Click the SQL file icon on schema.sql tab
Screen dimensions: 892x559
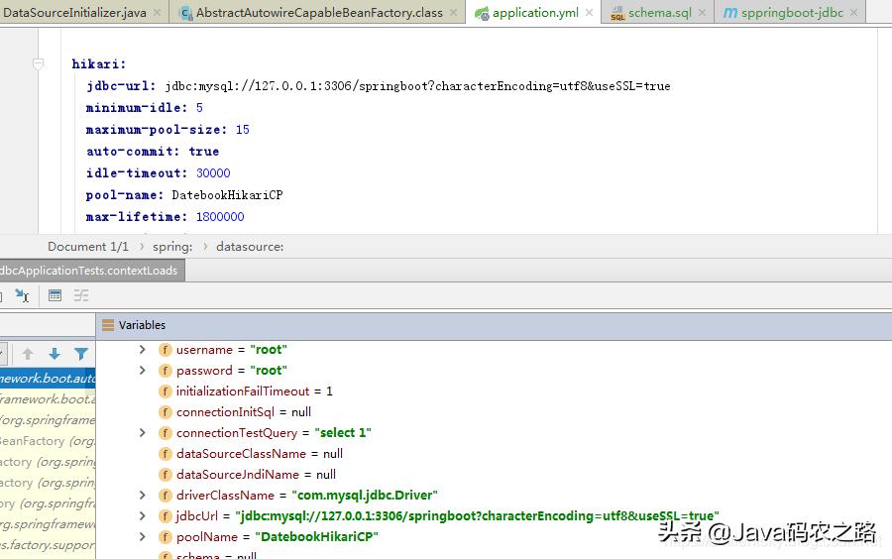[x=617, y=13]
